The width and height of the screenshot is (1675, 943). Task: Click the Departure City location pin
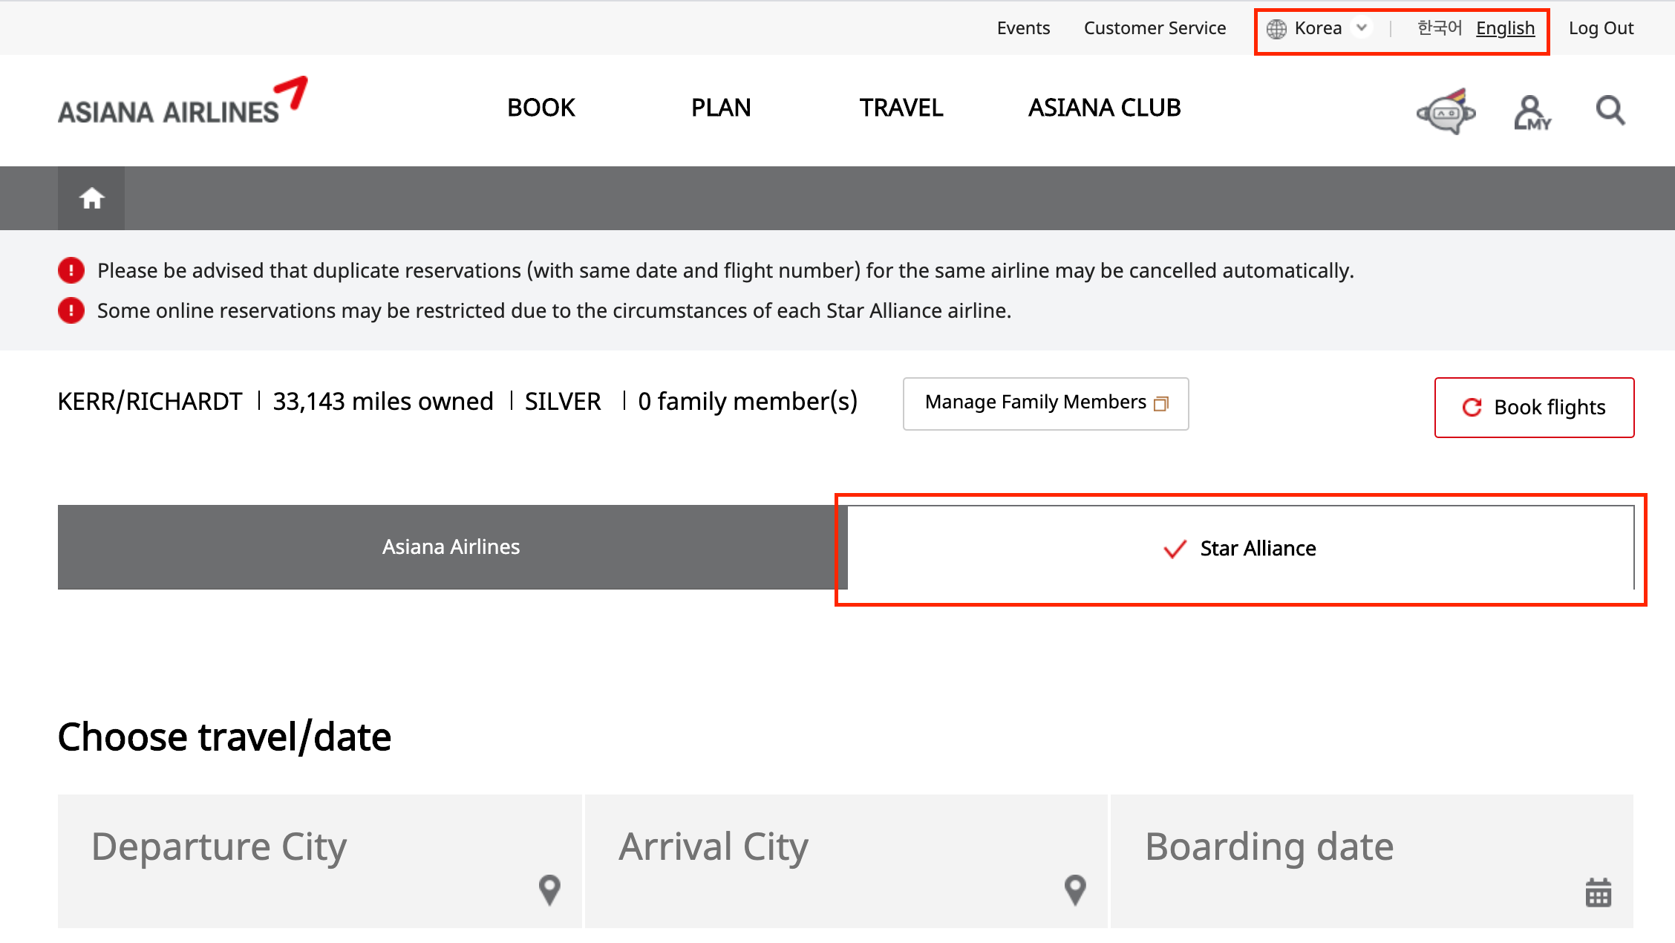coord(549,890)
